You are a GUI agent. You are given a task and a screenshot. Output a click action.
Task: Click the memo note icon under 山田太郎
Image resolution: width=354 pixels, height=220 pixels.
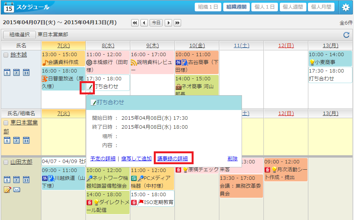(x=7, y=190)
